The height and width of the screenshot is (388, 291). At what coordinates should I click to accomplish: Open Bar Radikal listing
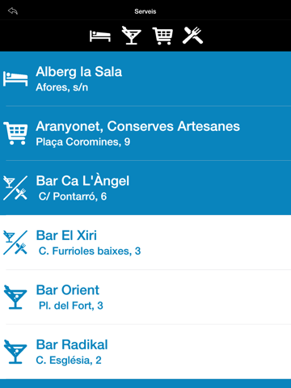click(x=145, y=352)
